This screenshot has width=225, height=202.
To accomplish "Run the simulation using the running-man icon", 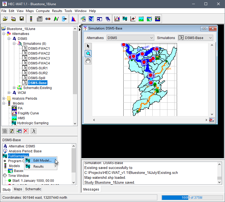I will click(x=34, y=131).
